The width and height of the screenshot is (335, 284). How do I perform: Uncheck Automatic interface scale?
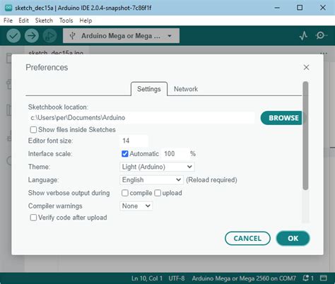pyautogui.click(x=125, y=154)
